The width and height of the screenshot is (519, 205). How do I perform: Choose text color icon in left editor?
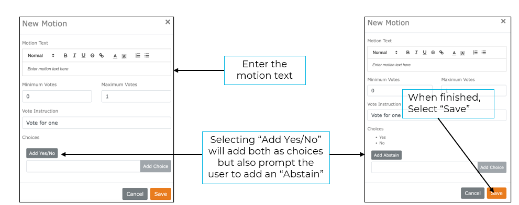tap(115, 56)
